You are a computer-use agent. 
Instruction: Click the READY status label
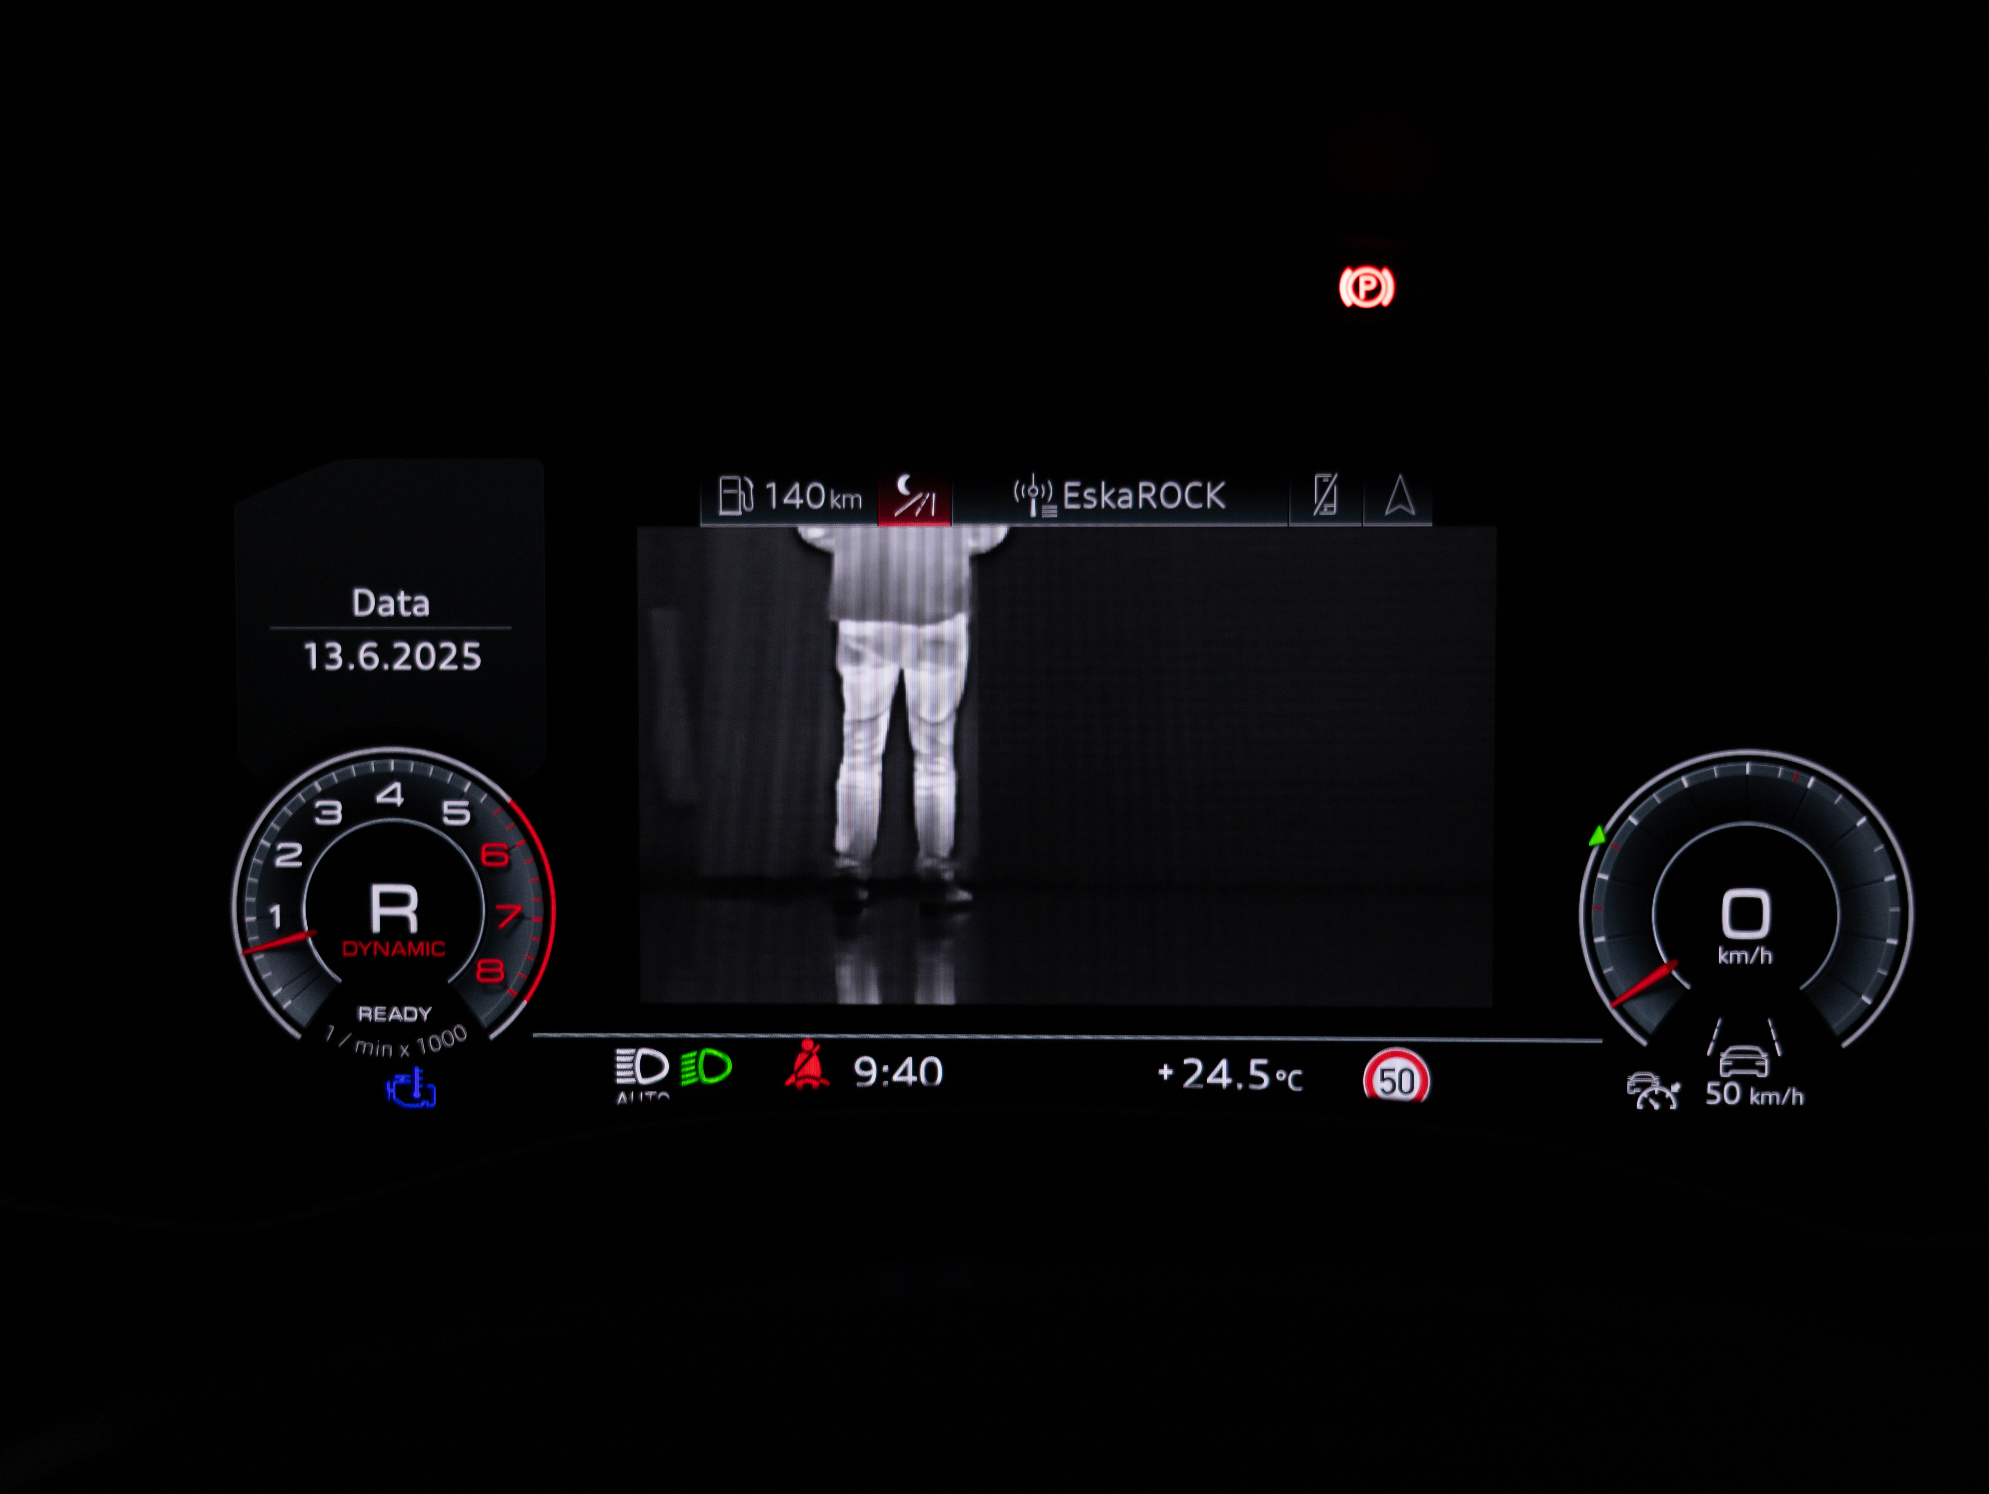[x=395, y=1014]
